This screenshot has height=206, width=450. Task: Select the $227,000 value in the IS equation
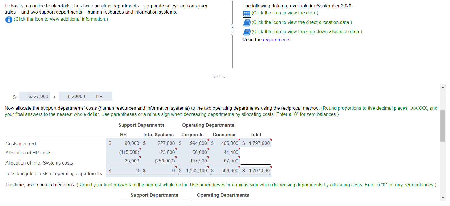click(34, 96)
